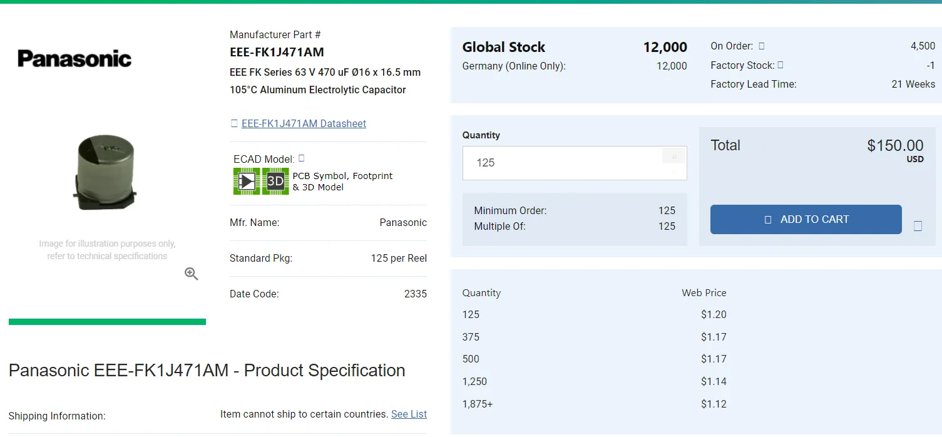Add the item to cart
Screen dimensions: 942x437
[806, 219]
